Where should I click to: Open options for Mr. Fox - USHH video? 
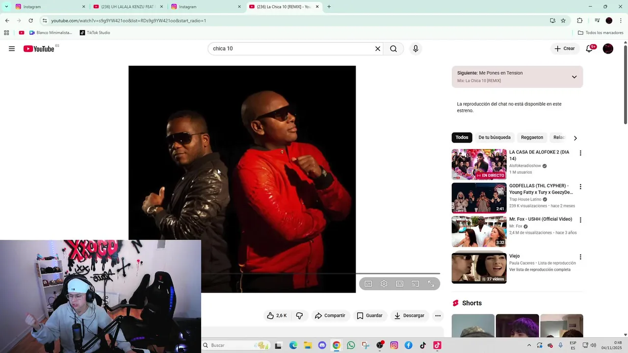point(580,220)
